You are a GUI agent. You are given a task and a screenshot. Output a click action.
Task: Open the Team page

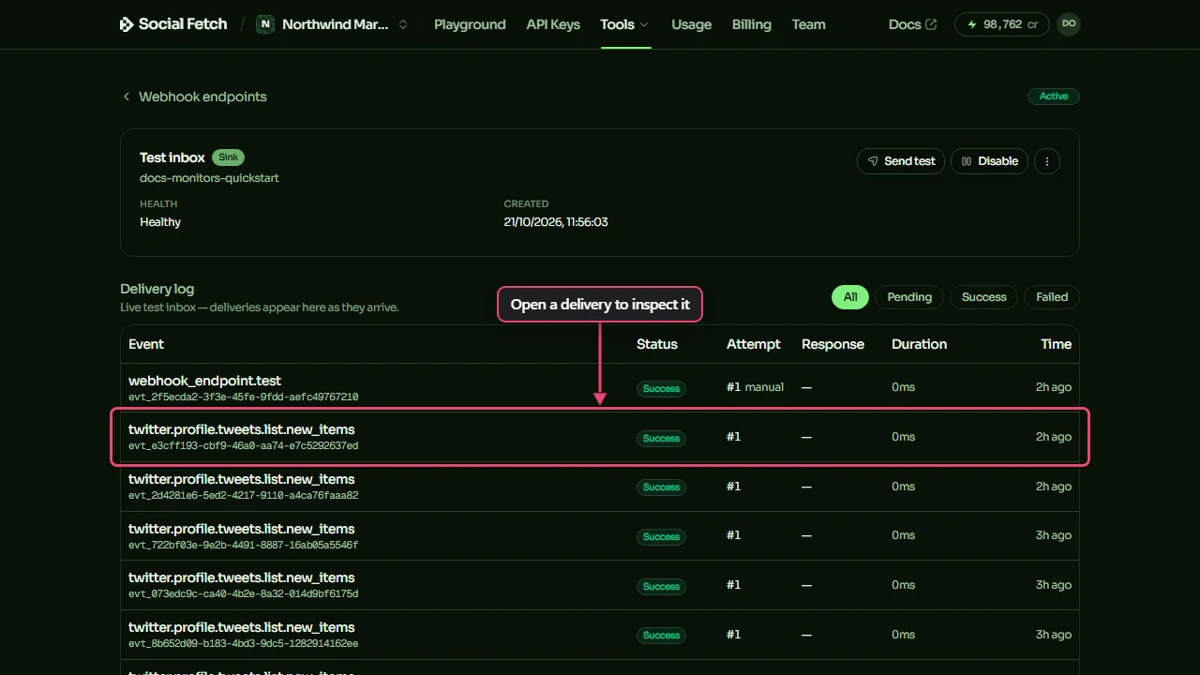(808, 24)
